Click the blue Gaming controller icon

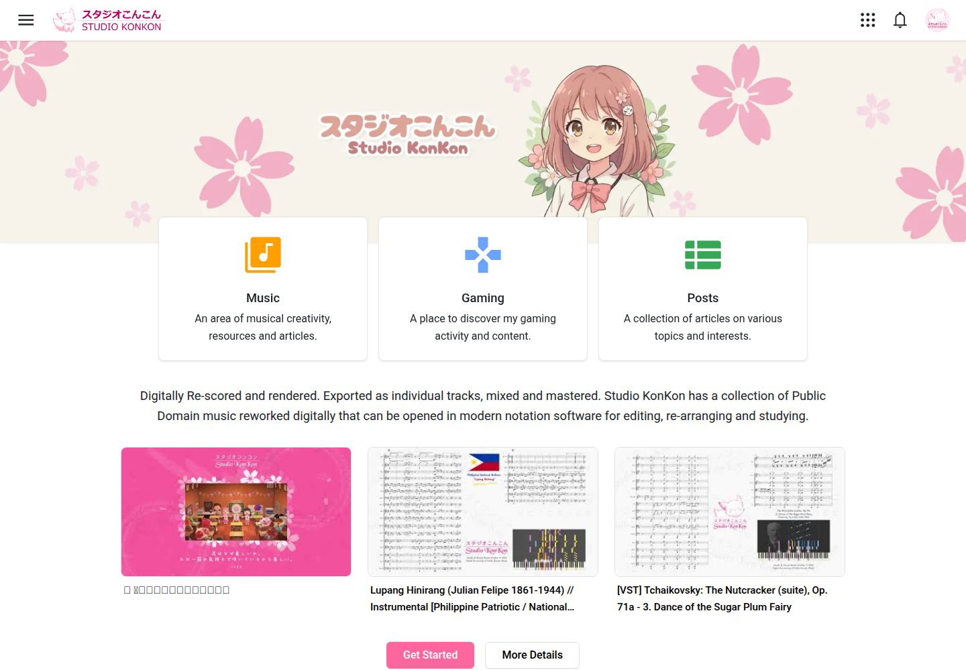pos(483,255)
